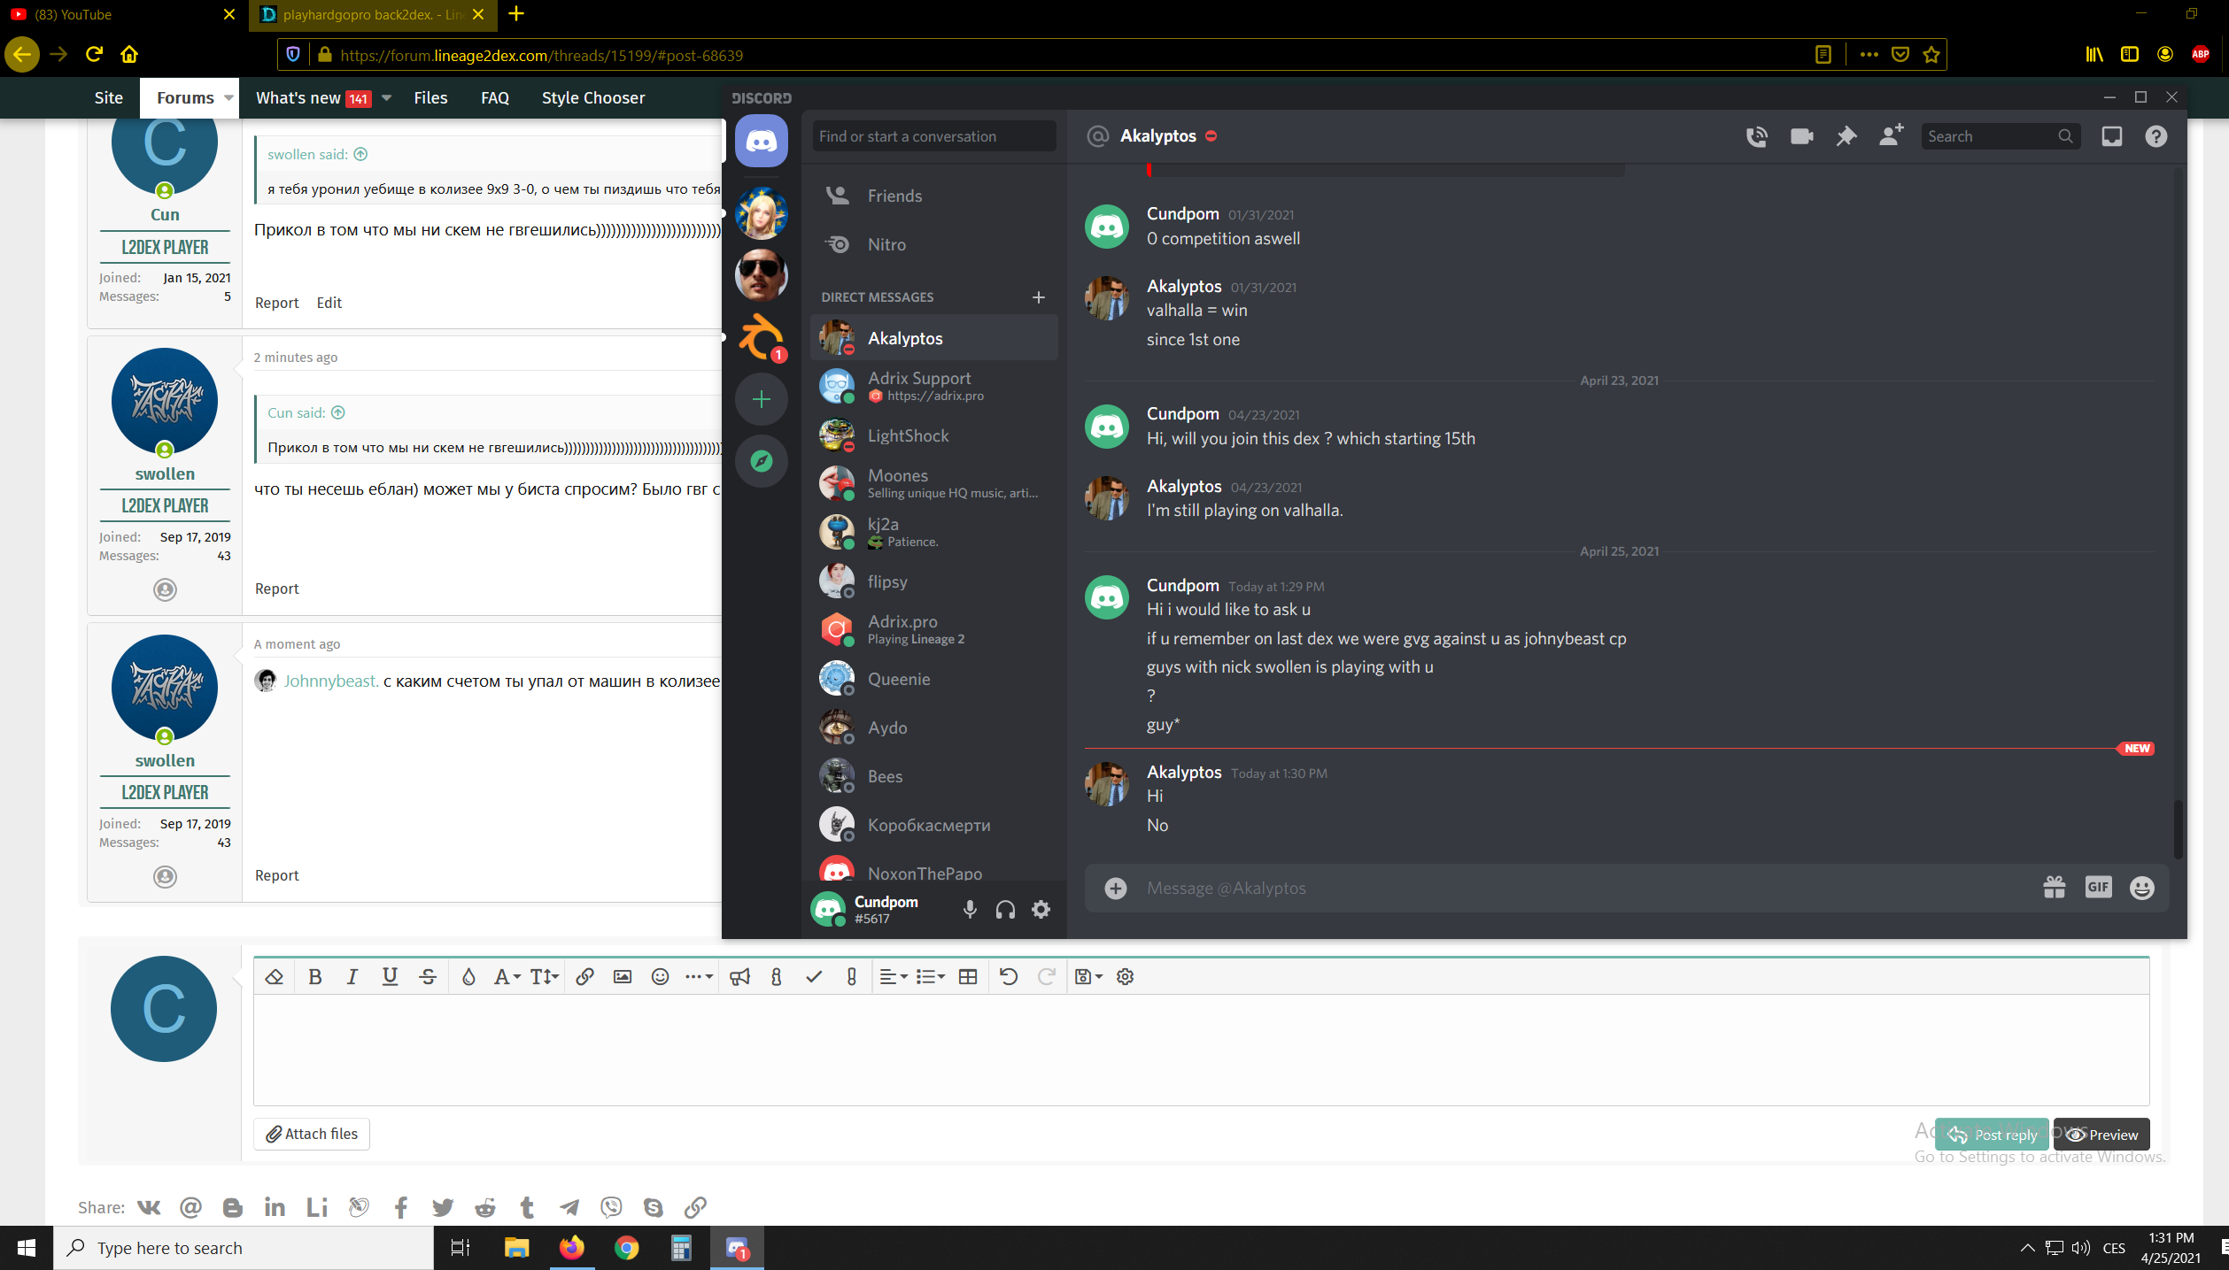This screenshot has width=2229, height=1270.
Task: Open the text color picker in editor
Action: point(468,977)
